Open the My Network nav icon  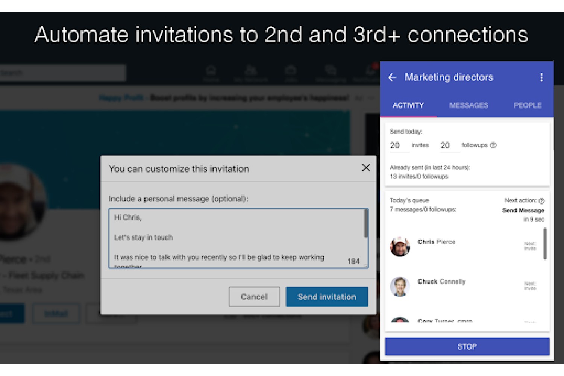pos(250,74)
